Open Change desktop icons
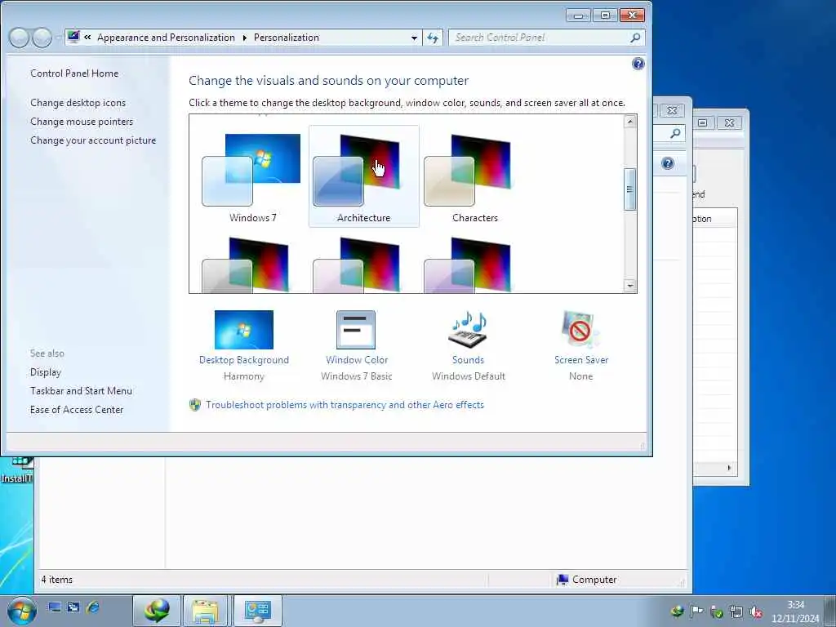Image resolution: width=836 pixels, height=627 pixels. point(78,103)
